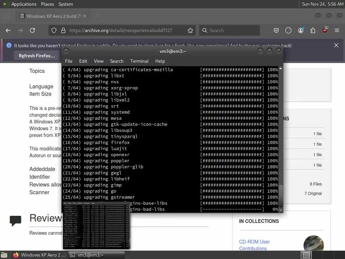Image resolution: width=345 pixels, height=259 pixels.
Task: Open the Firefox account icon
Action: (x=301, y=30)
